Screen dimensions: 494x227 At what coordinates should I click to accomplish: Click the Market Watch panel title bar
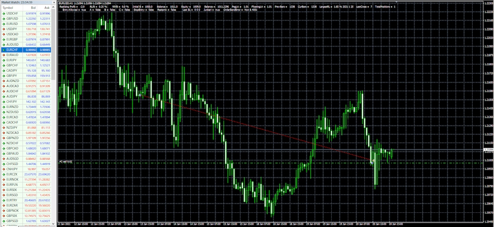[x=28, y=3]
